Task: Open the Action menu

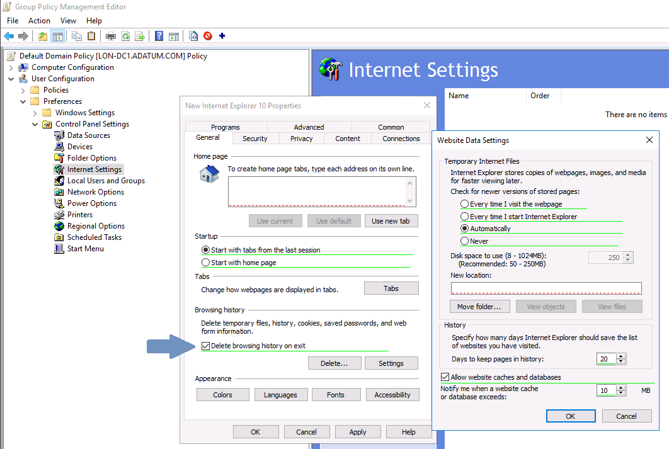Action: (39, 21)
